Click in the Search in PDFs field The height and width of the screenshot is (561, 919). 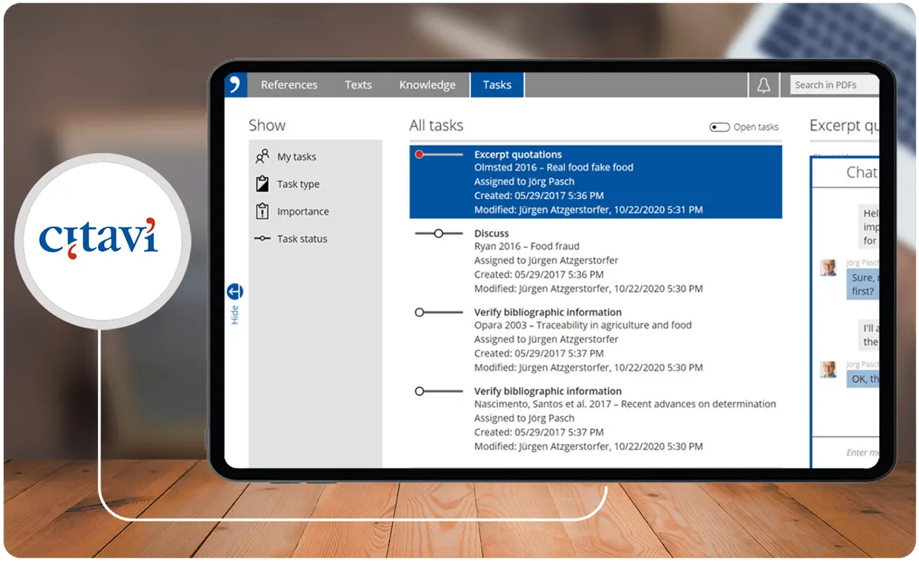pos(835,85)
